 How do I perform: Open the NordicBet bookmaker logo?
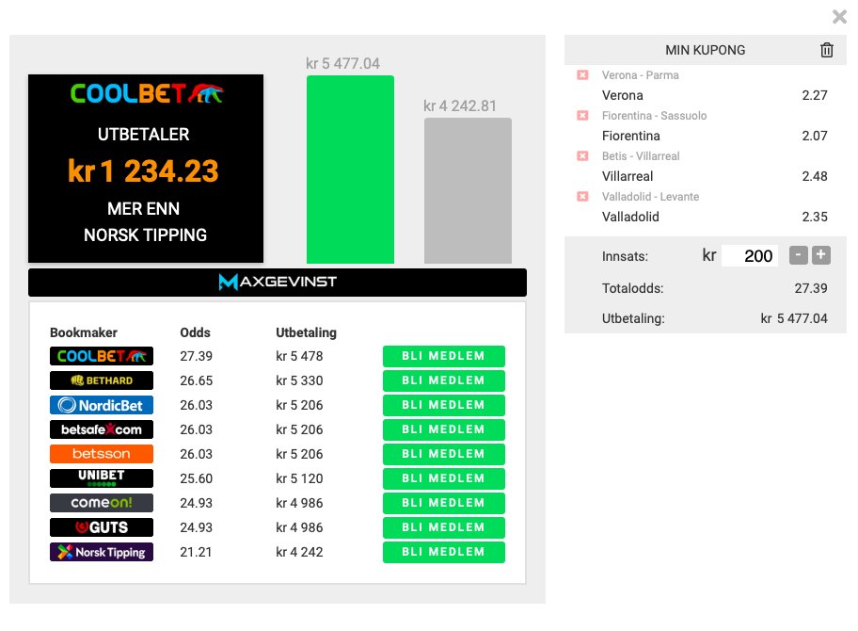point(102,405)
